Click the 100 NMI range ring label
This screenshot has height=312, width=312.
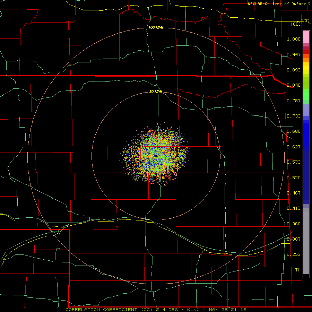coord(156,27)
